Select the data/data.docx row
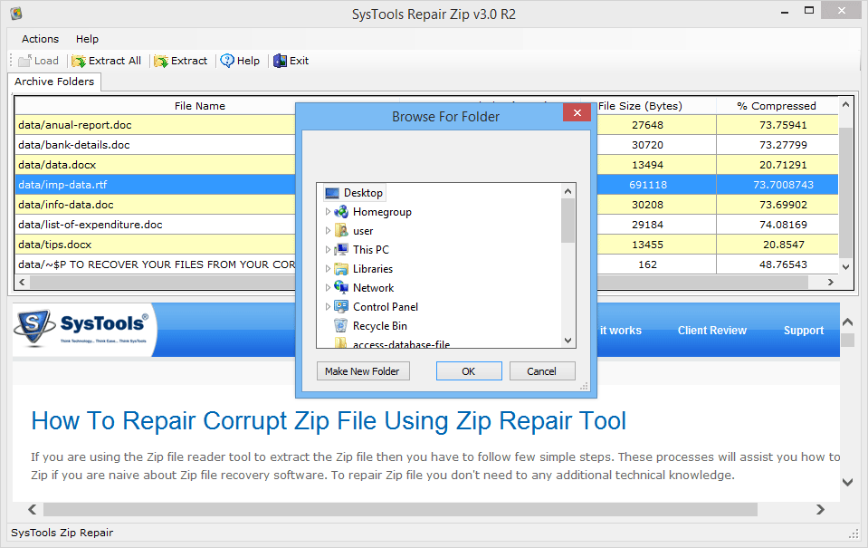 (x=426, y=165)
